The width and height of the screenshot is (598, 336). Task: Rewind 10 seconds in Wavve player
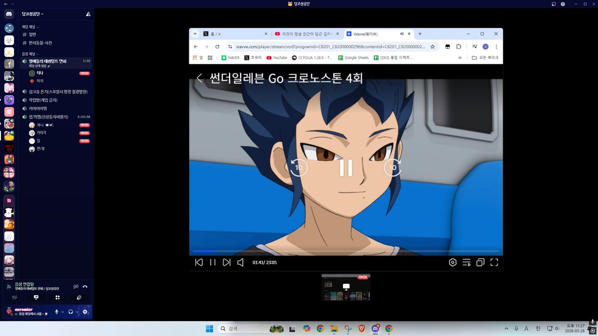299,168
